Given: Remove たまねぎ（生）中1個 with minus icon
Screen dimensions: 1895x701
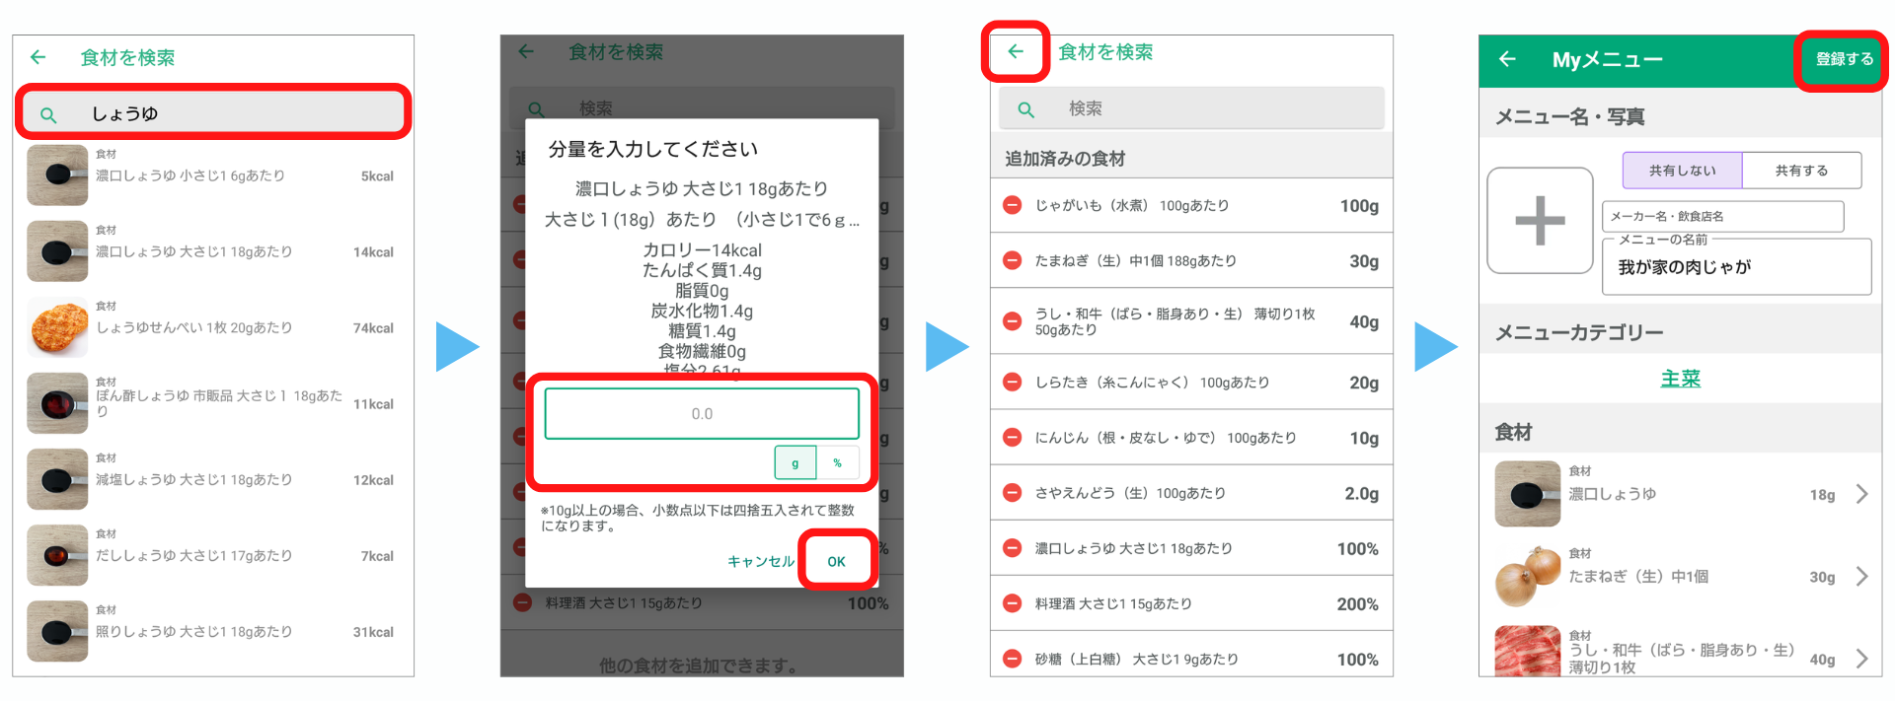Looking at the screenshot, I should (x=1012, y=260).
